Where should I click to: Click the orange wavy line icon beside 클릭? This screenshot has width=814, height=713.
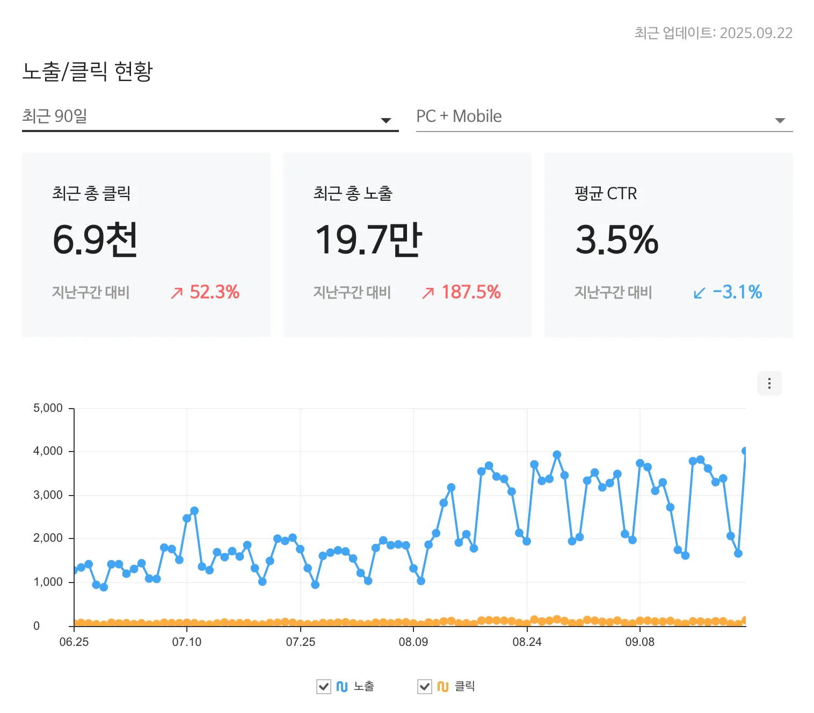[442, 686]
